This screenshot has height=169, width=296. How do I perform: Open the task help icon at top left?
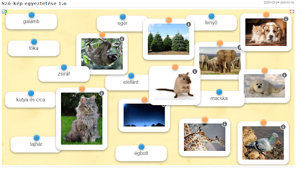click(5, 12)
